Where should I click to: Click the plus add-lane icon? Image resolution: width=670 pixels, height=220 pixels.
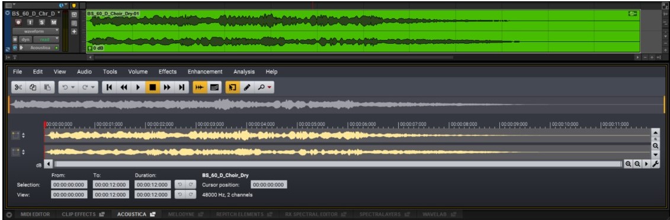74,31
